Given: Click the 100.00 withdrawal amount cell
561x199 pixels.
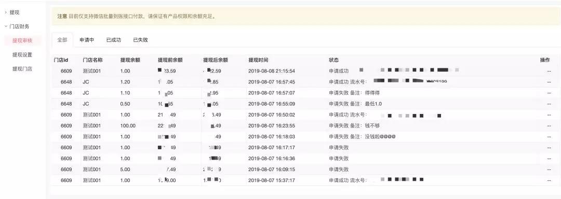Looking at the screenshot, I should pyautogui.click(x=128, y=125).
